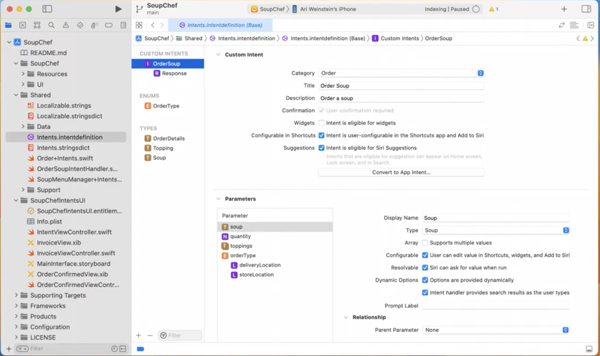
Task: Click the intents list Filter field
Action: pyautogui.click(x=180, y=335)
